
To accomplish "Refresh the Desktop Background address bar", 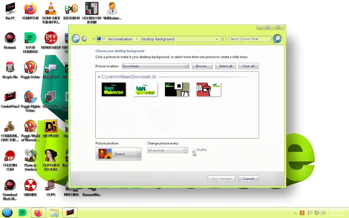I will click(222, 39).
